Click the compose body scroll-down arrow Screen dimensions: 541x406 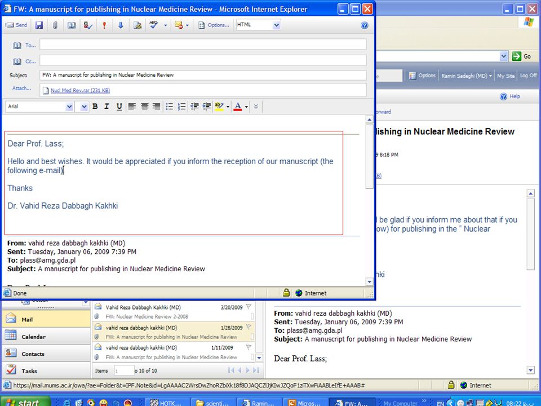pyautogui.click(x=370, y=282)
